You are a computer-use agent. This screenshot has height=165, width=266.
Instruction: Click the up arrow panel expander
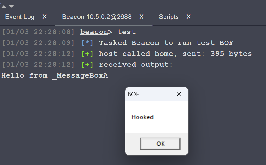click(4, 7)
